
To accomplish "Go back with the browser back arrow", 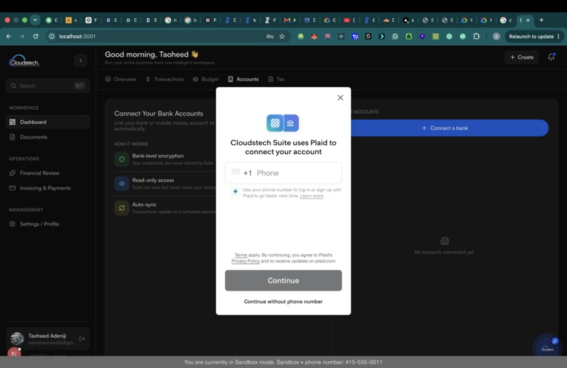I will (8, 36).
